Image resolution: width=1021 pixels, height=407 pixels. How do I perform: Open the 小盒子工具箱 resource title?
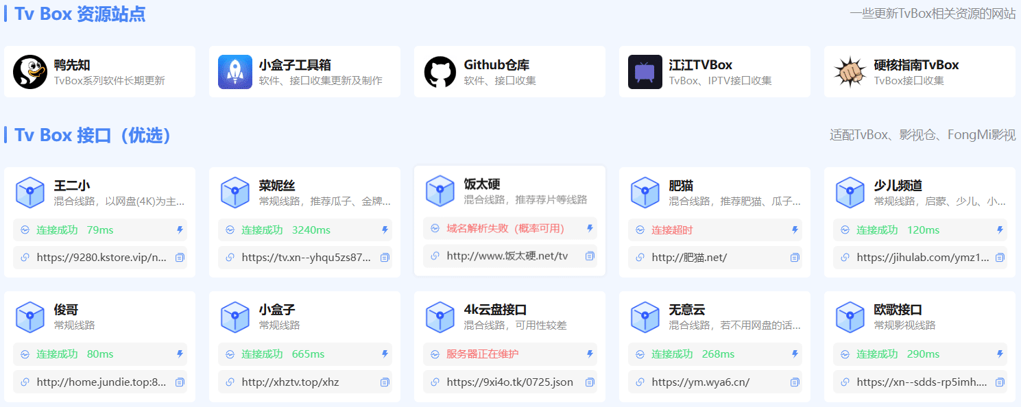point(295,65)
